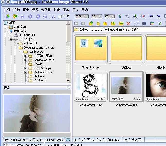Expand the 我的文档 tree node
Screen dimensions: 166x146
point(6,27)
